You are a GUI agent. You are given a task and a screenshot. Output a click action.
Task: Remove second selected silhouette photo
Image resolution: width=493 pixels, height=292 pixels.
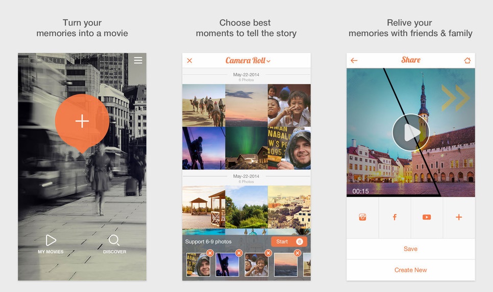(x=239, y=253)
